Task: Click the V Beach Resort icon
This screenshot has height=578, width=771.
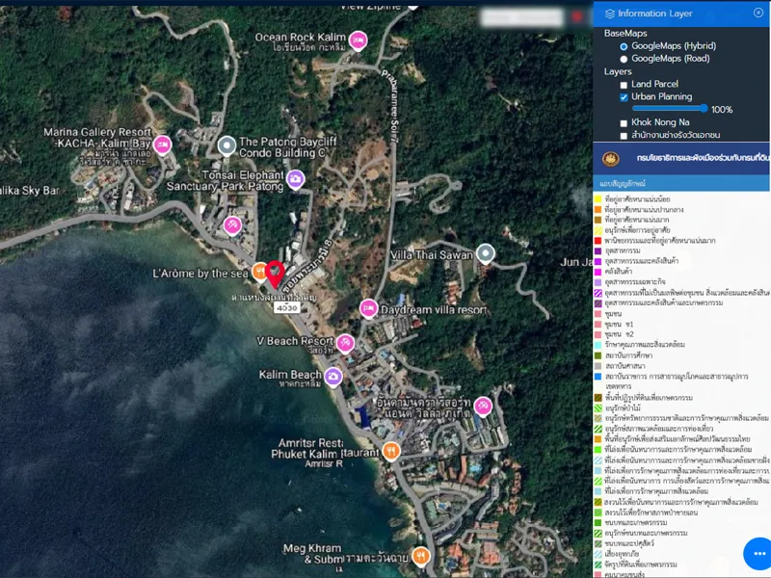Action: [345, 343]
